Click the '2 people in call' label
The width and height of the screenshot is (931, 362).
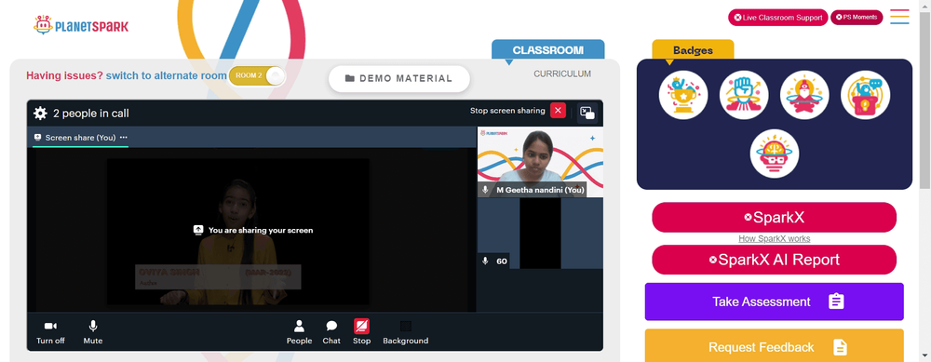pos(91,114)
